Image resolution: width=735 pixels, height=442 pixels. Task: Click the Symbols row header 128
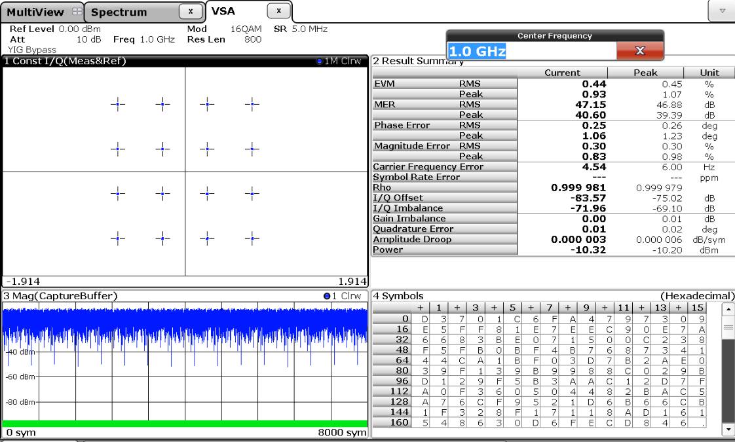(391, 401)
